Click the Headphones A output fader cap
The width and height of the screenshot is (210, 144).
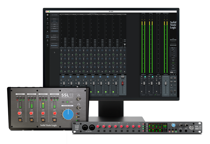pyautogui.click(x=144, y=83)
